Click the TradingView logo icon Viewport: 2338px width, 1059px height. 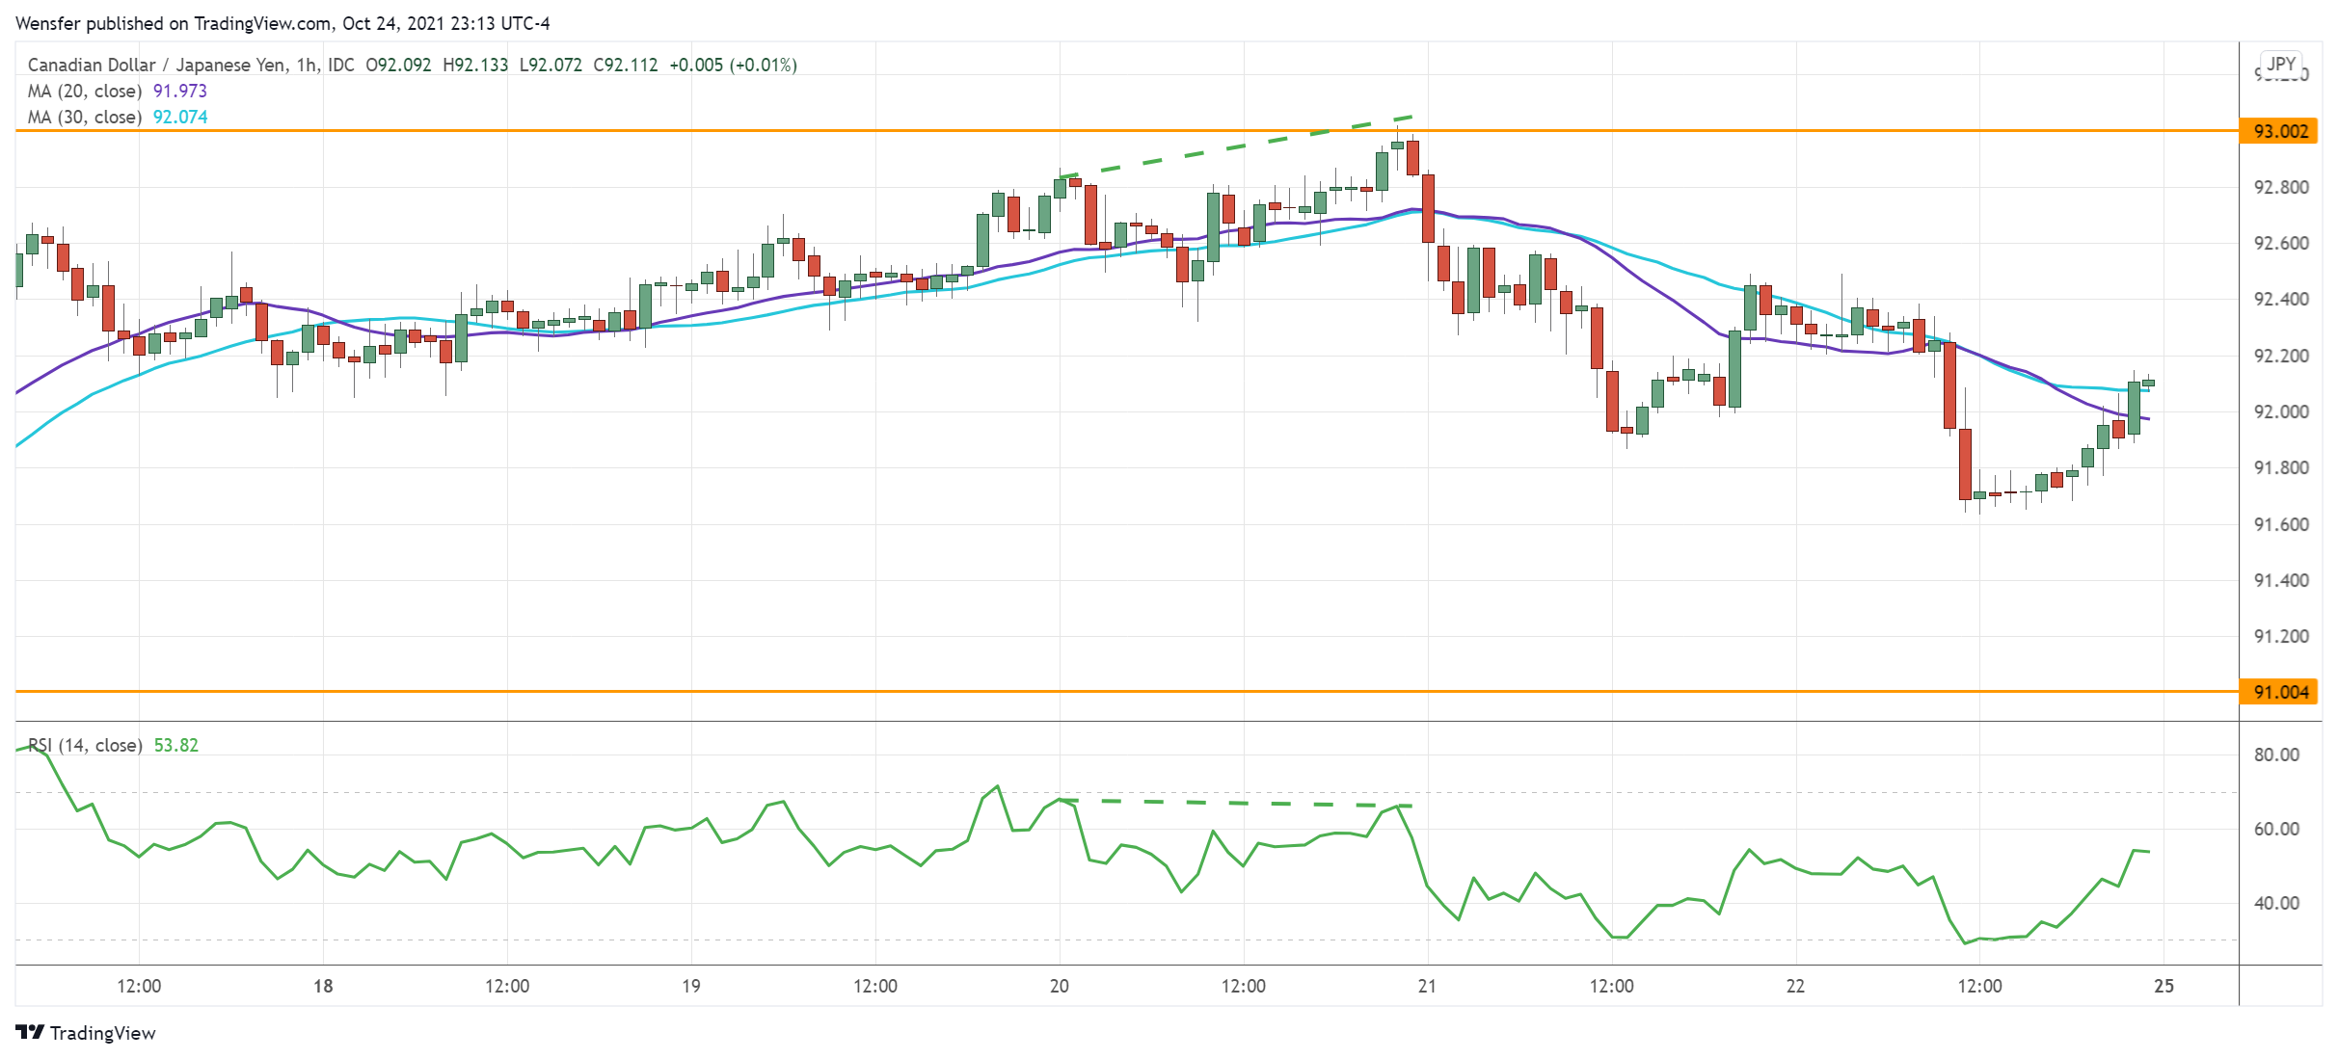30,1032
